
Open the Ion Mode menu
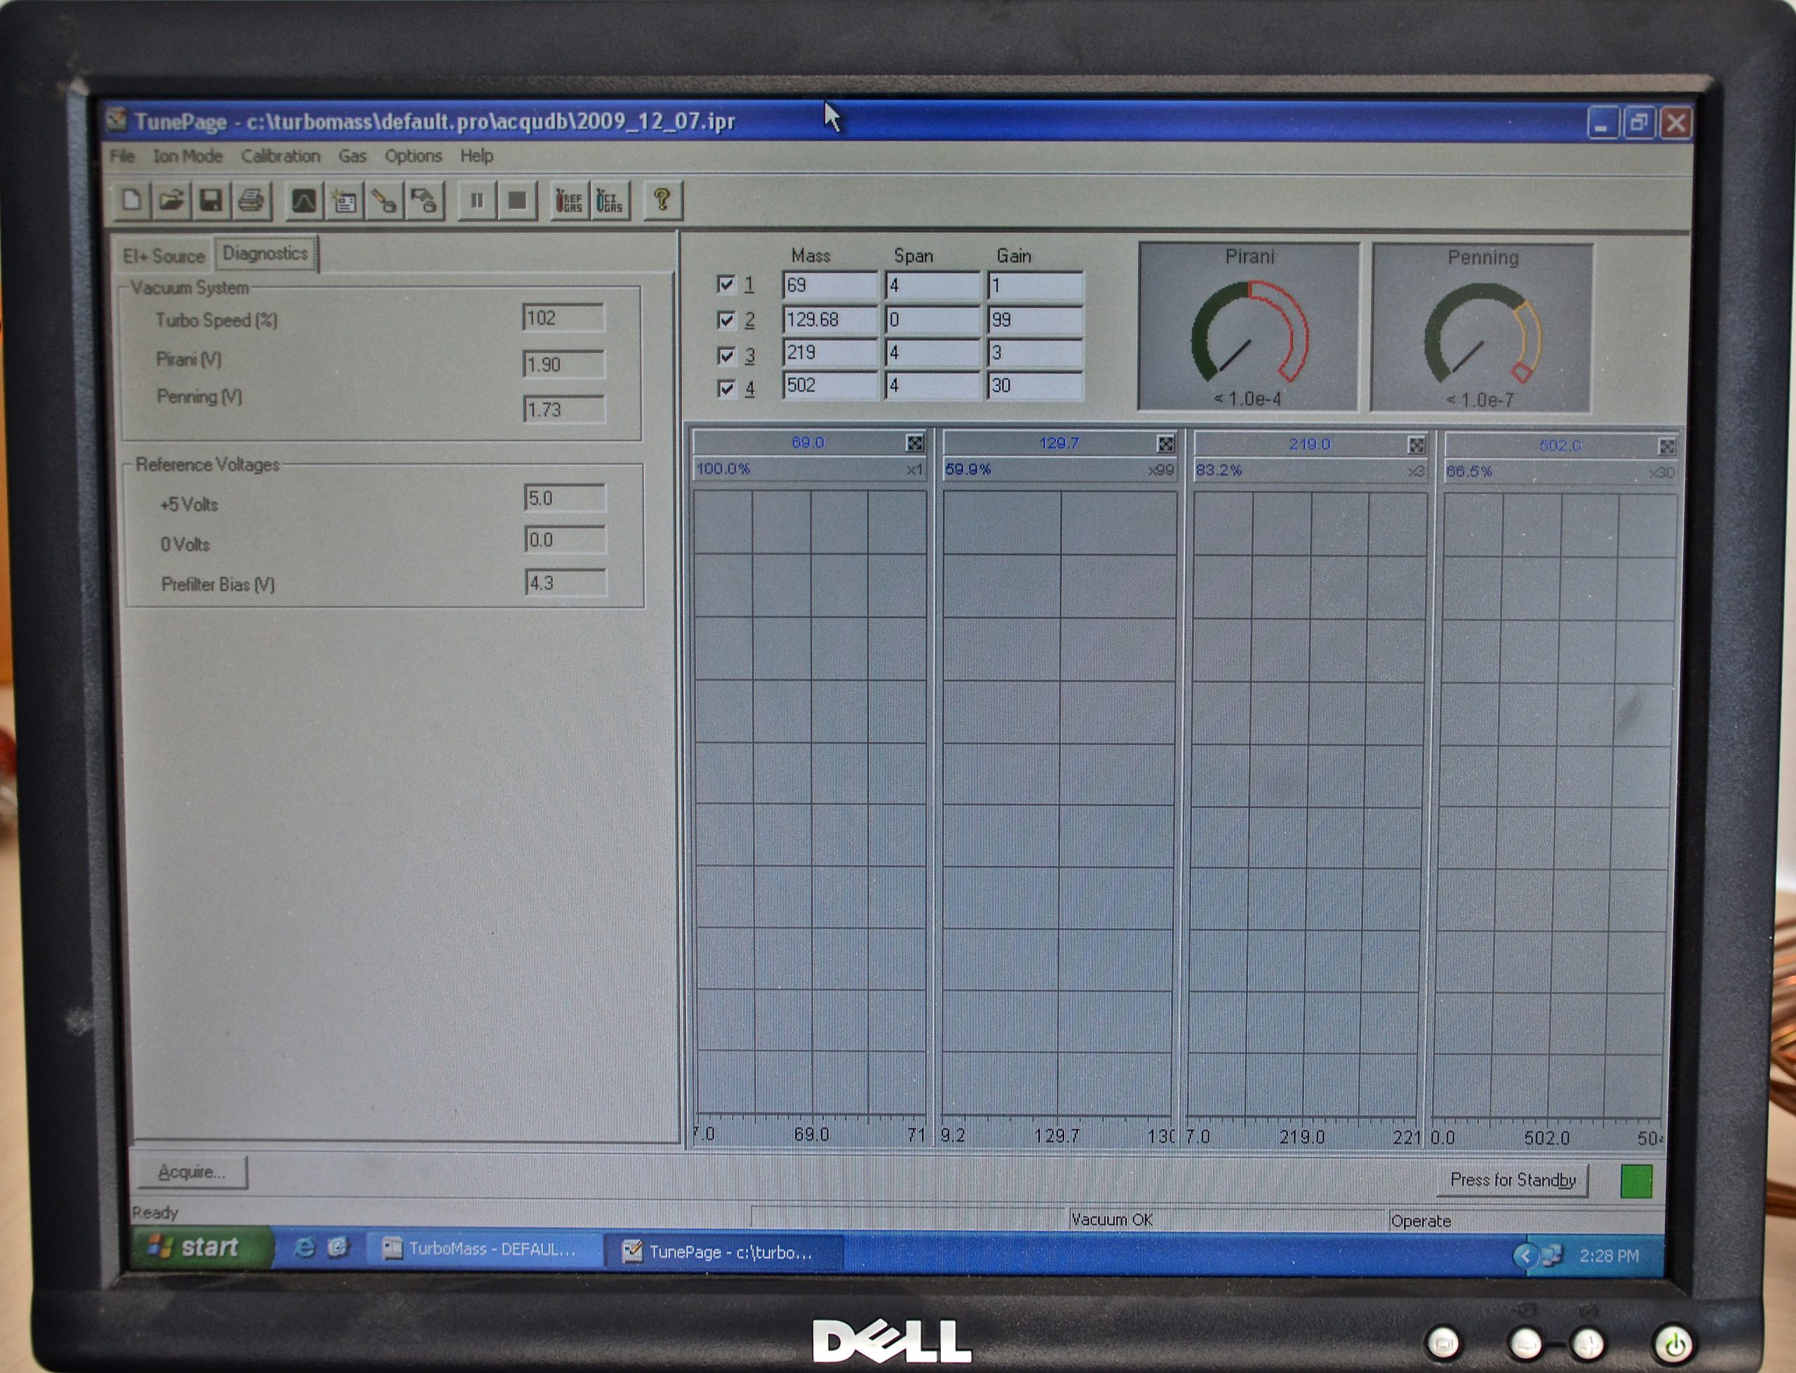[x=187, y=156]
